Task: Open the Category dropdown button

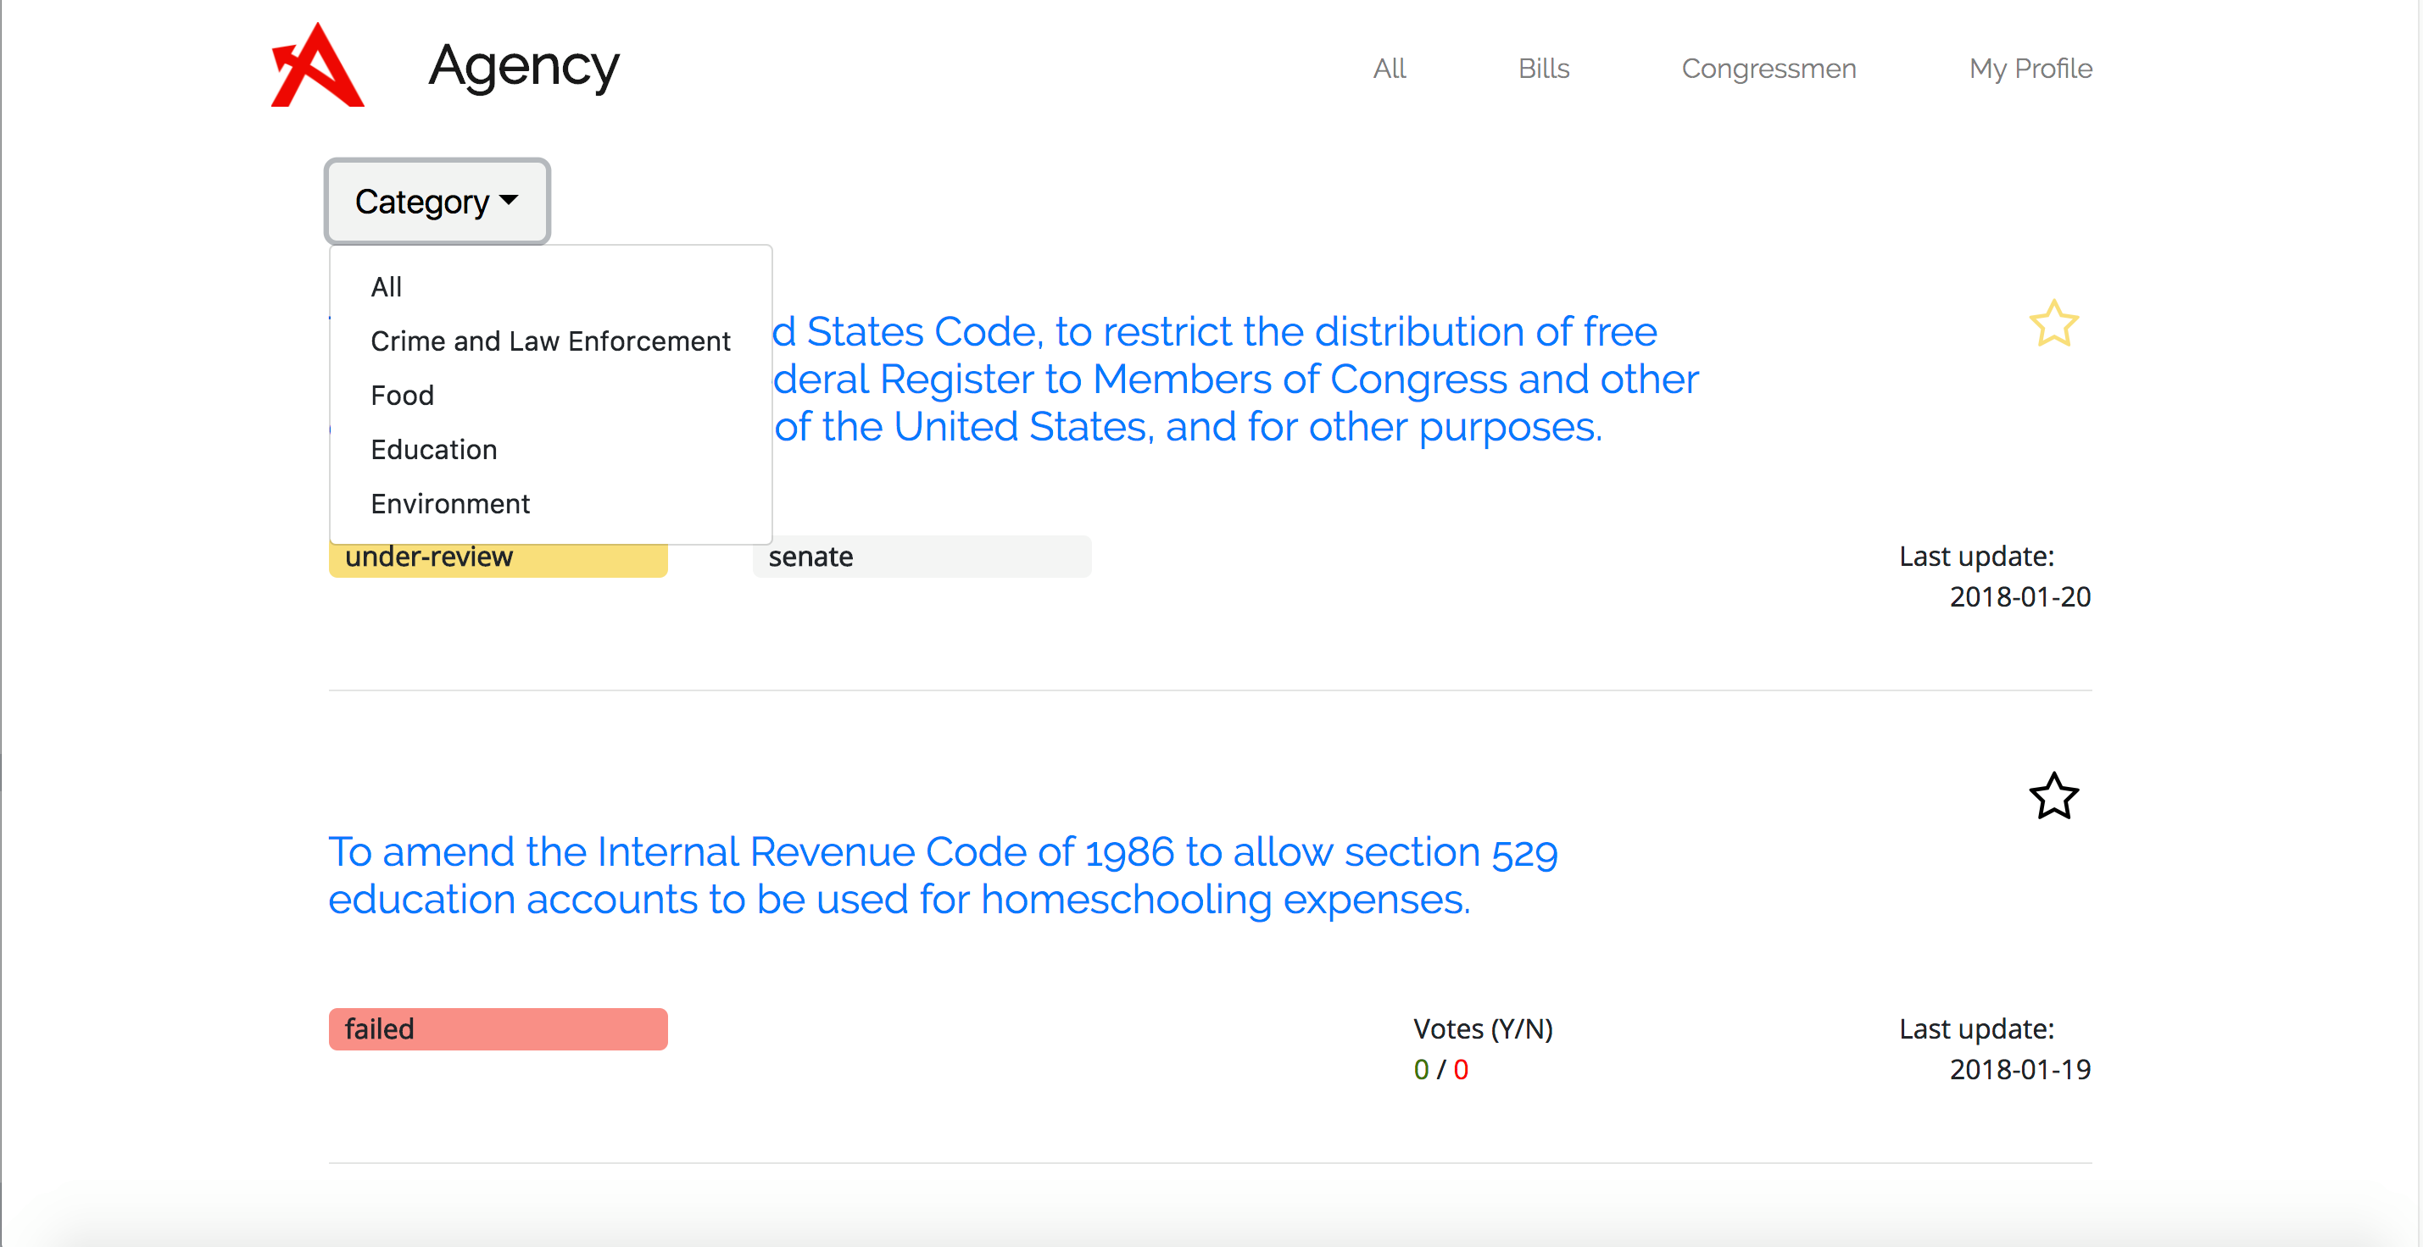Action: (437, 201)
